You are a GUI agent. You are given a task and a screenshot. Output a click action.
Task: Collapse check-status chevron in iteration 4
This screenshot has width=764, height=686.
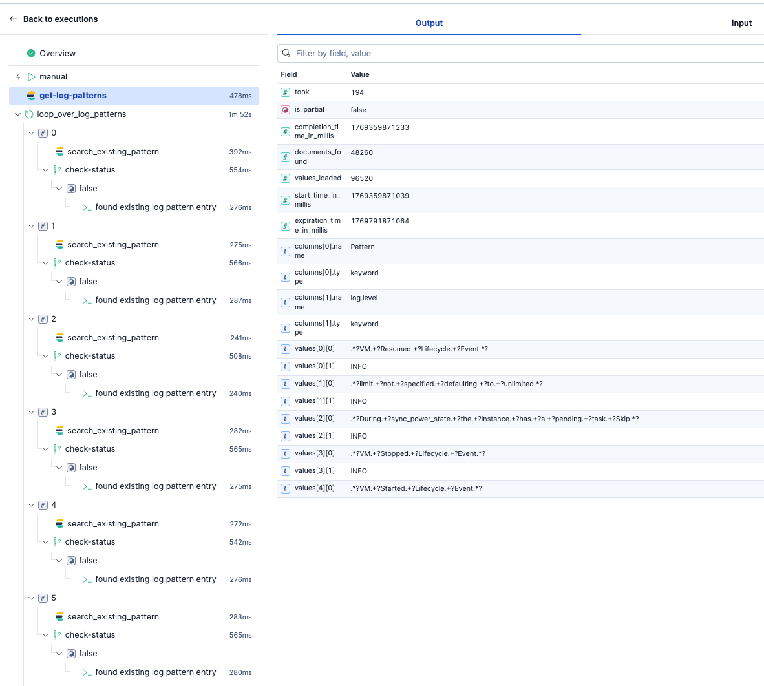pyautogui.click(x=45, y=542)
